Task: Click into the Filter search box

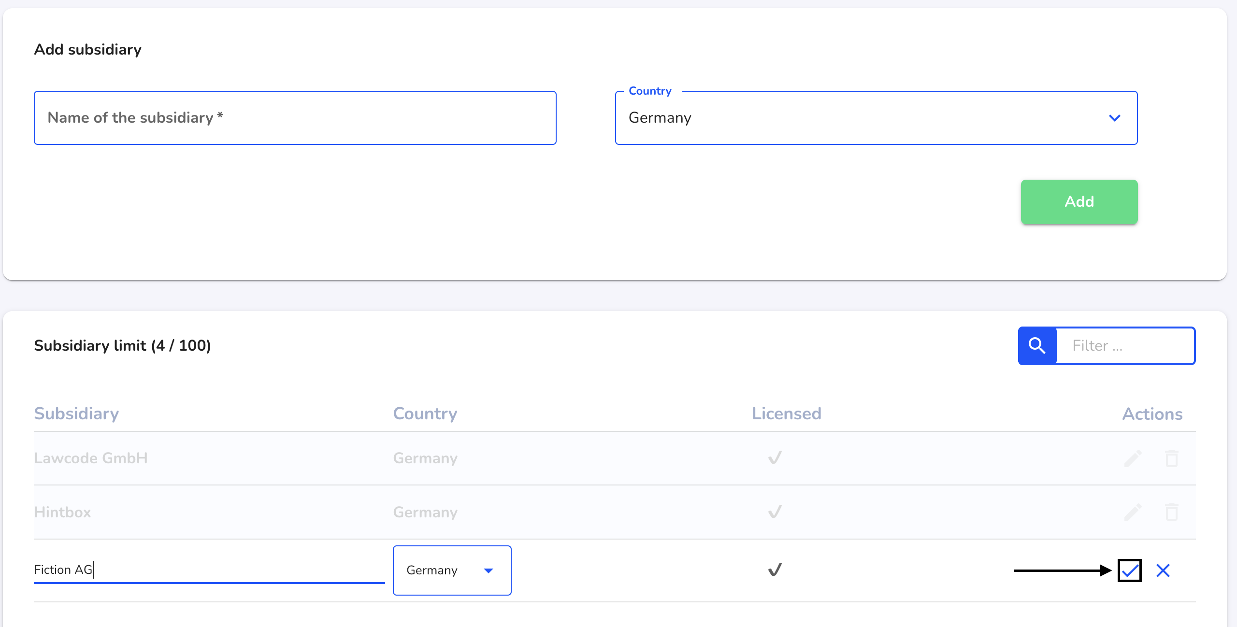Action: coord(1125,346)
